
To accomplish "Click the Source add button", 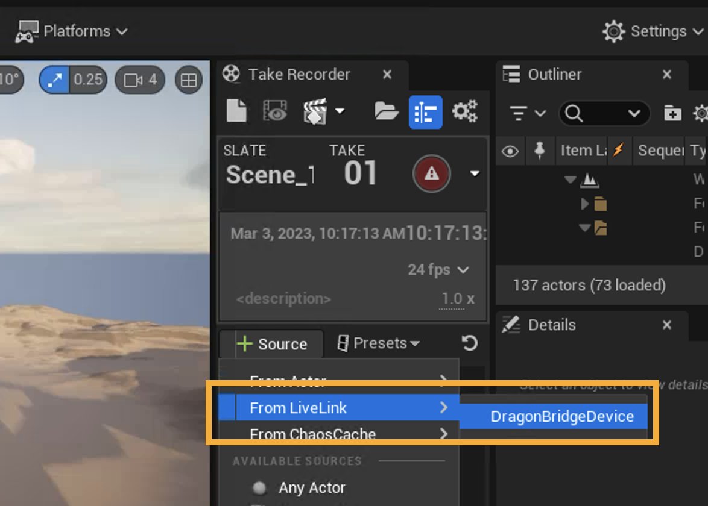I will tap(272, 344).
